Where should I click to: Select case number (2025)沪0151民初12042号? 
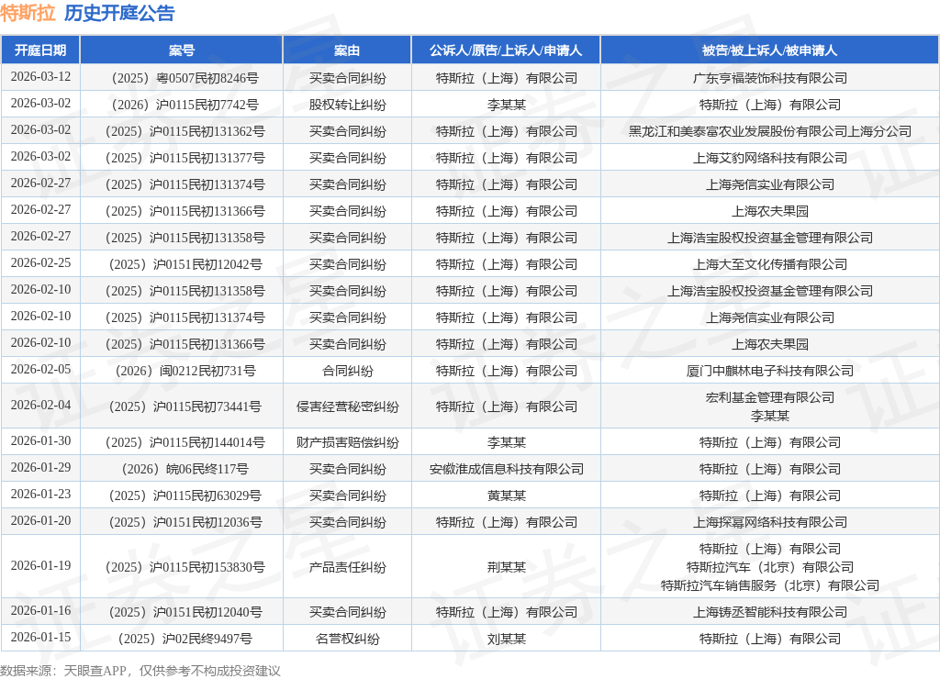click(185, 264)
